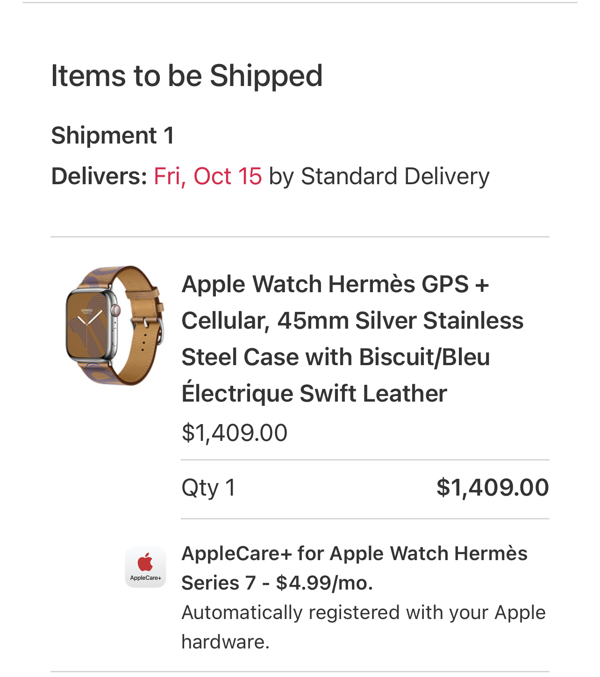The height and width of the screenshot is (677, 600).
Task: Tap the Qty 1 text
Action: 208,488
